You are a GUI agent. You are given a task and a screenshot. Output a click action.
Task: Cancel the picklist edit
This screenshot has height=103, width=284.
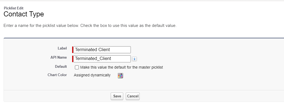133,96
